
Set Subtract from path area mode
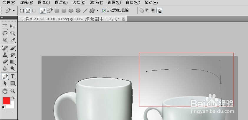click(147, 11)
